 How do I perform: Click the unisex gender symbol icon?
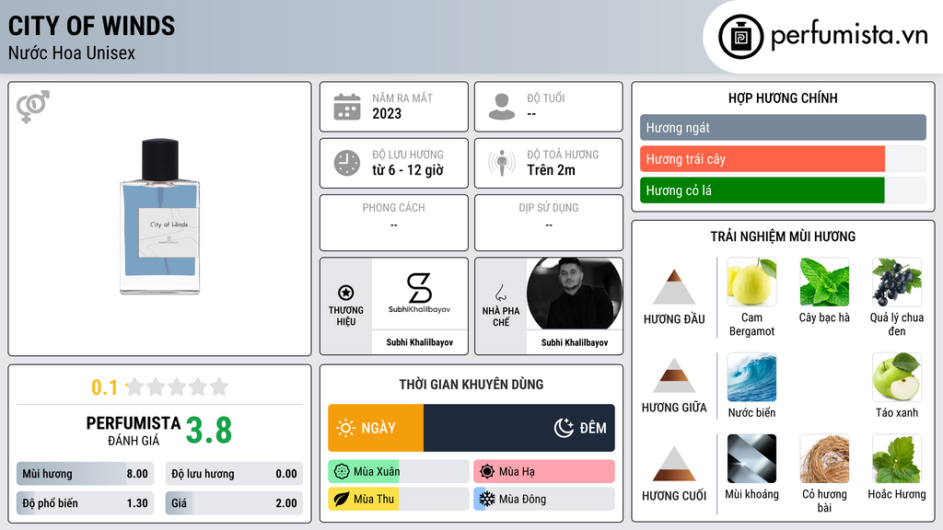(32, 107)
